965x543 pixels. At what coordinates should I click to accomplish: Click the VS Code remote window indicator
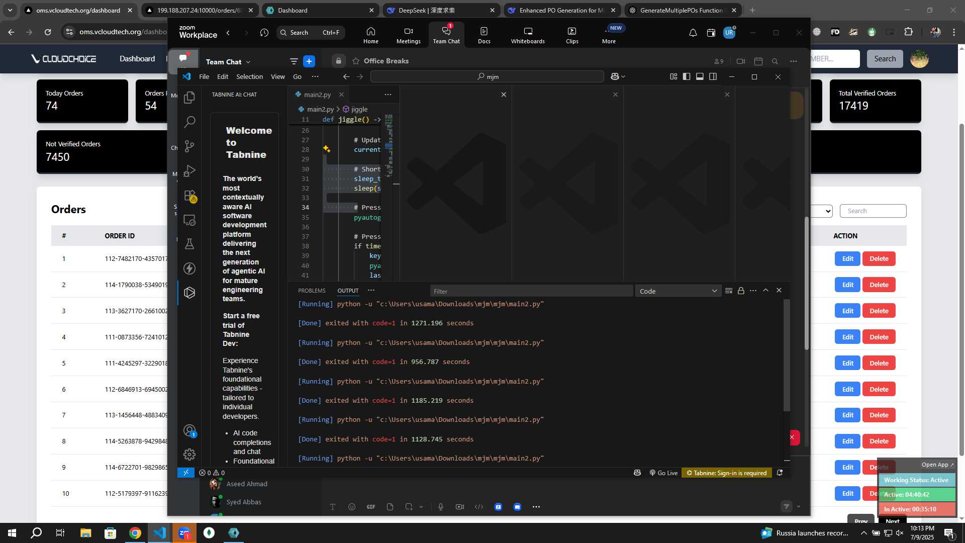point(186,473)
